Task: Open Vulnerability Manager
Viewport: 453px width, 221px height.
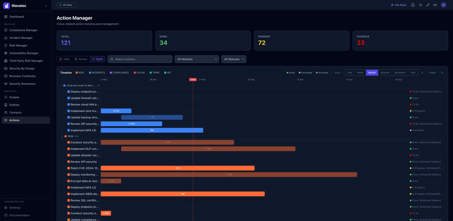Action: click(26, 53)
